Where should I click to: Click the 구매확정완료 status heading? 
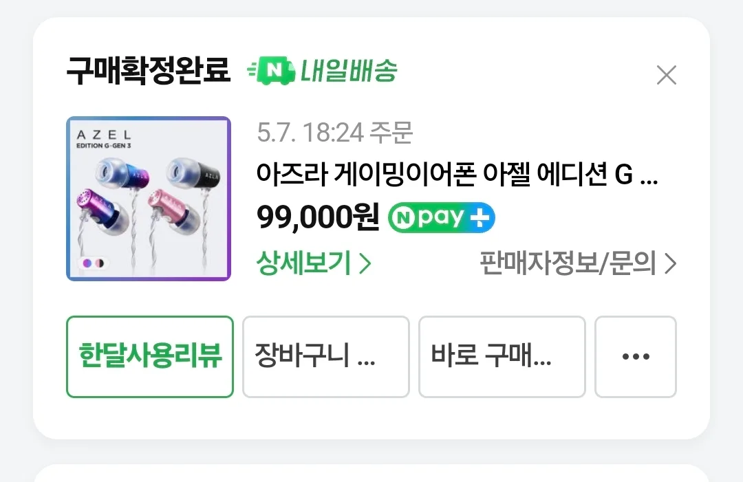149,71
